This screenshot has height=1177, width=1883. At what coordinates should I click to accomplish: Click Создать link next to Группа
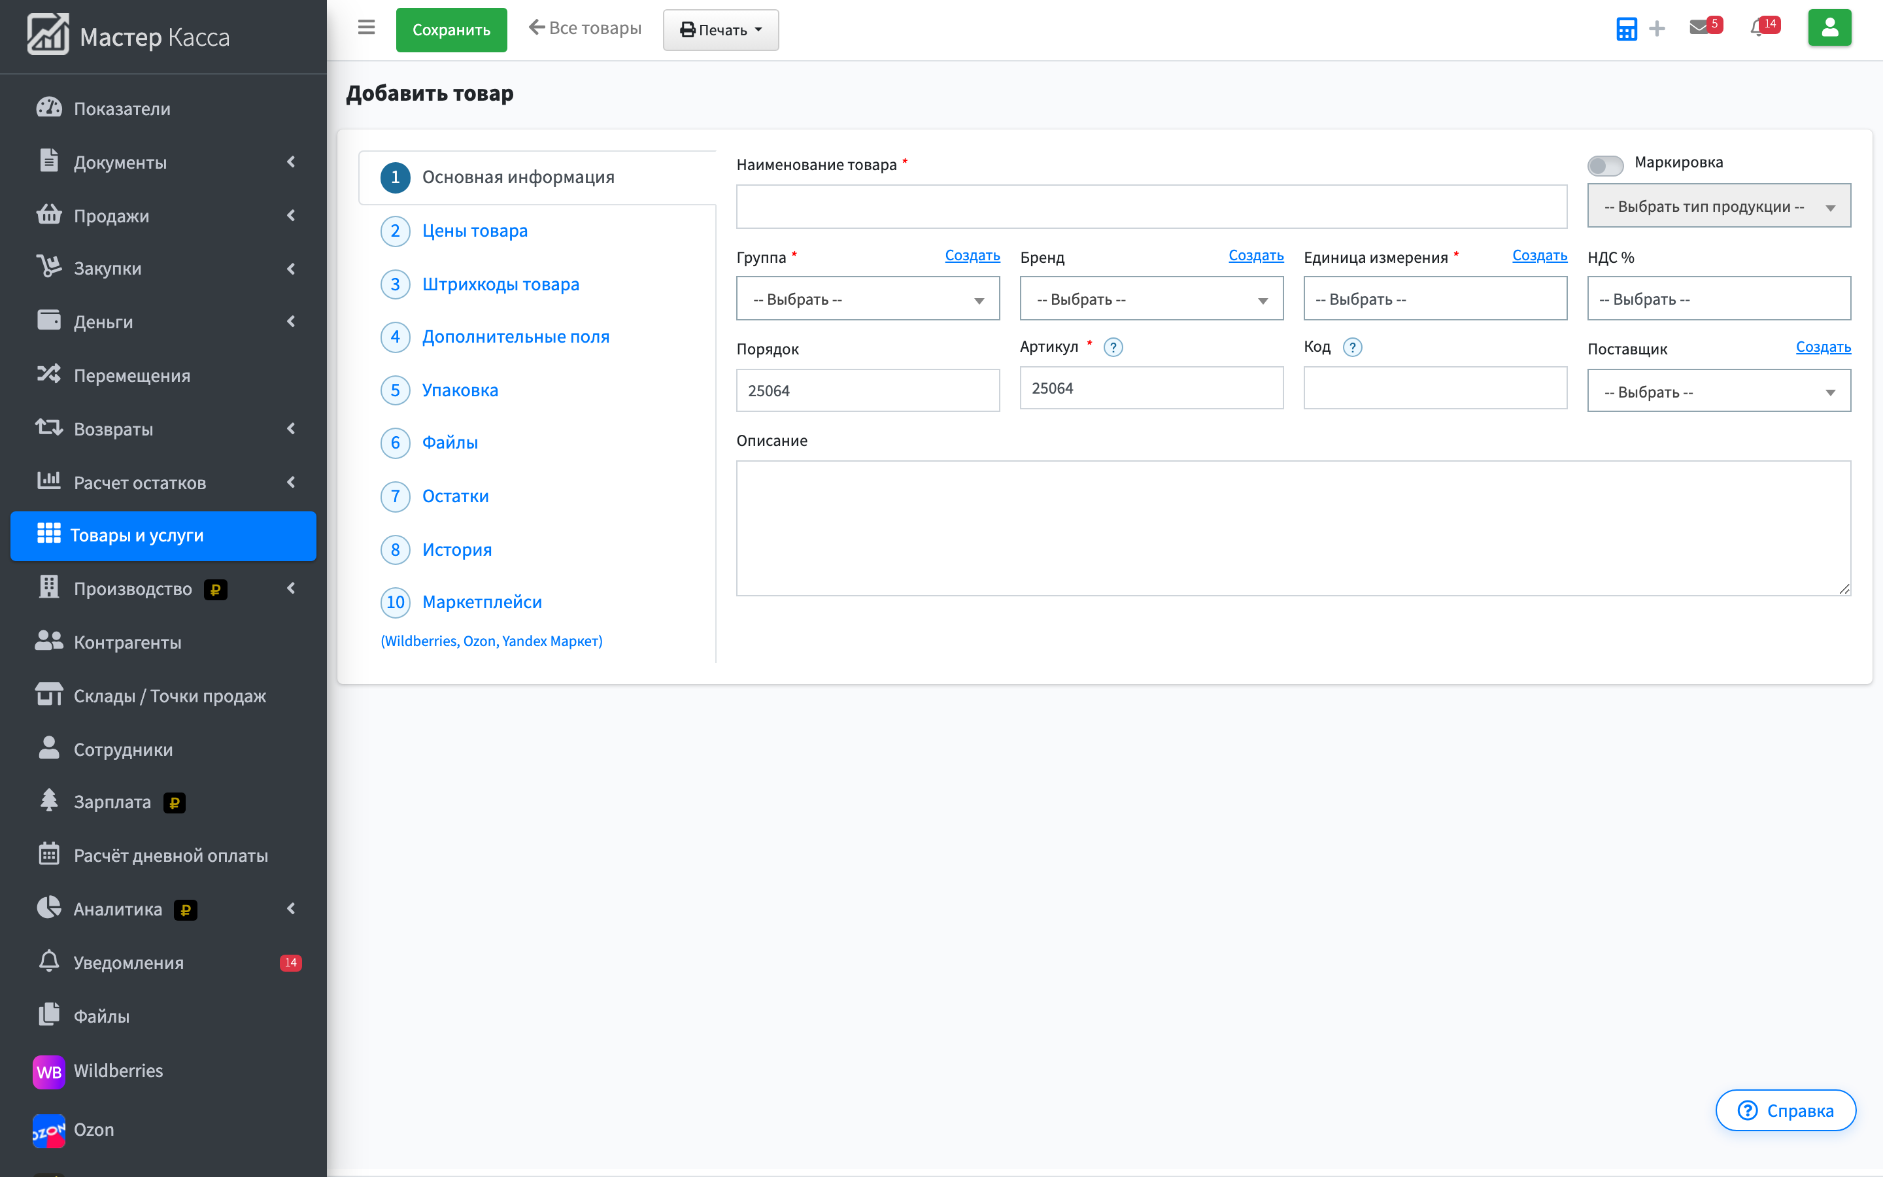tap(972, 255)
